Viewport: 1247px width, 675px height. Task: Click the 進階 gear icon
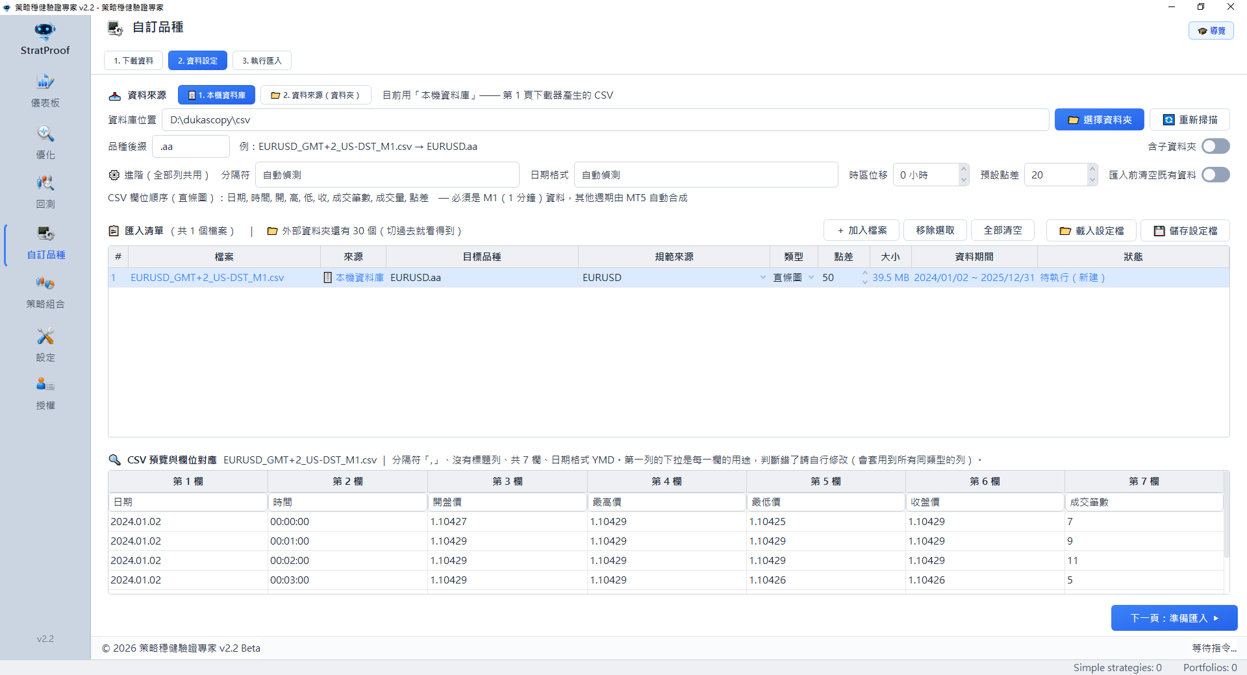click(x=114, y=175)
